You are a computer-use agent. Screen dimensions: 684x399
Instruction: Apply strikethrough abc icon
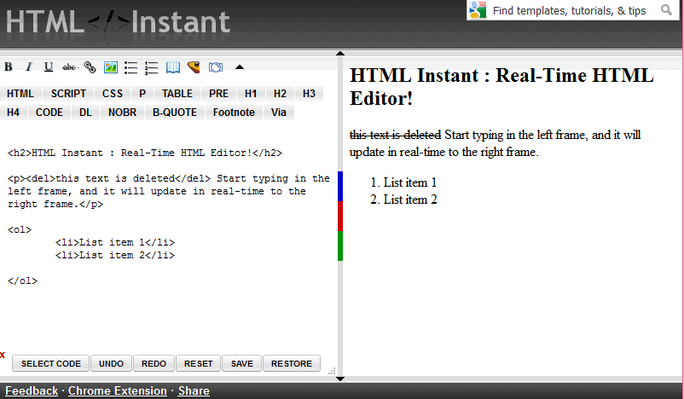pos(69,67)
